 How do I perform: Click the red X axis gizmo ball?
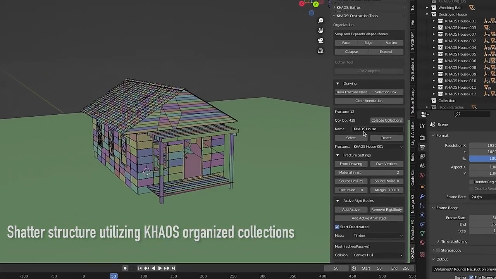[x=301, y=4]
